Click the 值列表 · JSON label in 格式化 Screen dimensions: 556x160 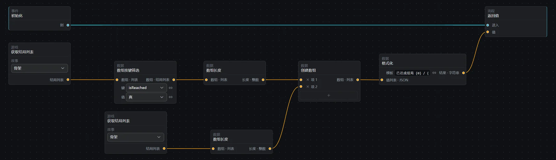tap(397, 80)
